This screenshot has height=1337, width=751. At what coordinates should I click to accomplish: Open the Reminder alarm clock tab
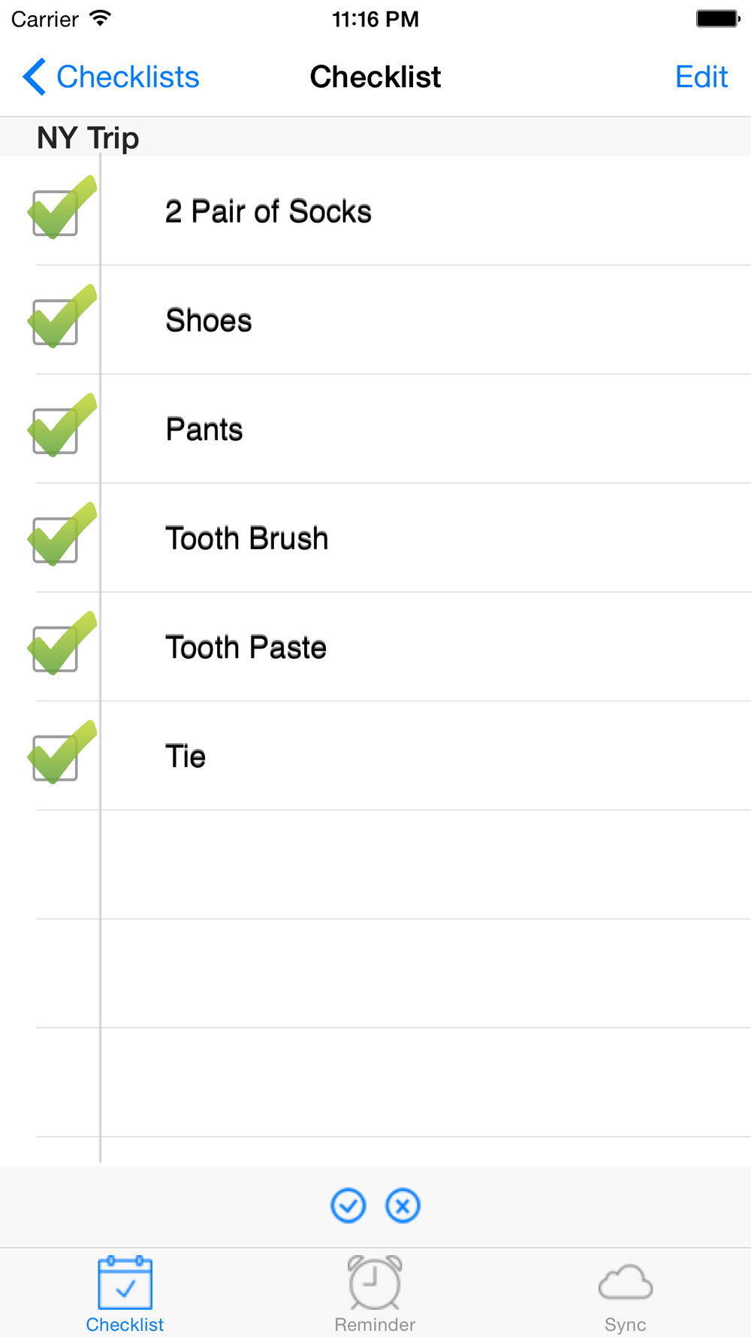tap(375, 1294)
